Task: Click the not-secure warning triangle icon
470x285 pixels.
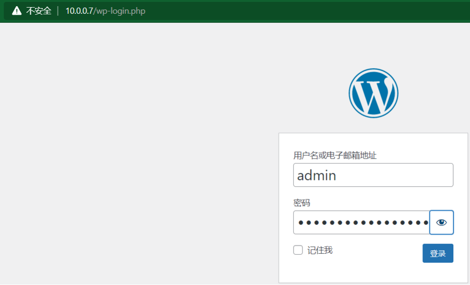Action: tap(17, 11)
